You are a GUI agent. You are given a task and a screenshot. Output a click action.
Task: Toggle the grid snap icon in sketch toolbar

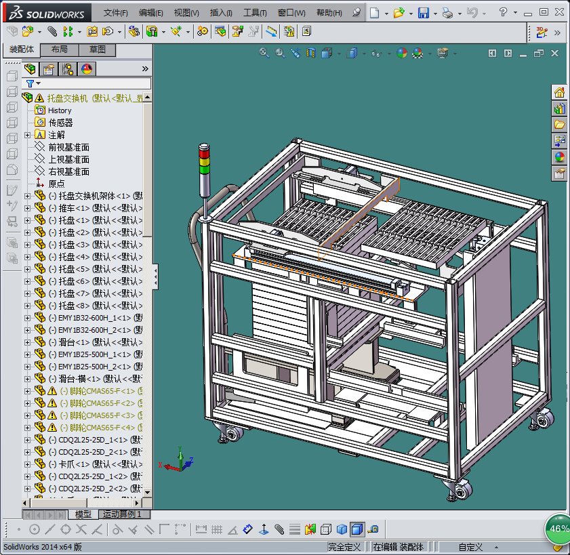[x=216, y=529]
